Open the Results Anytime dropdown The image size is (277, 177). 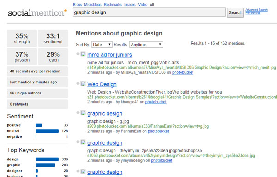pos(146,45)
